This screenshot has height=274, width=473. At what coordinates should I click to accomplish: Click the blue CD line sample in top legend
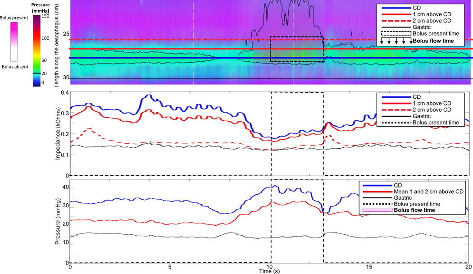click(396, 8)
